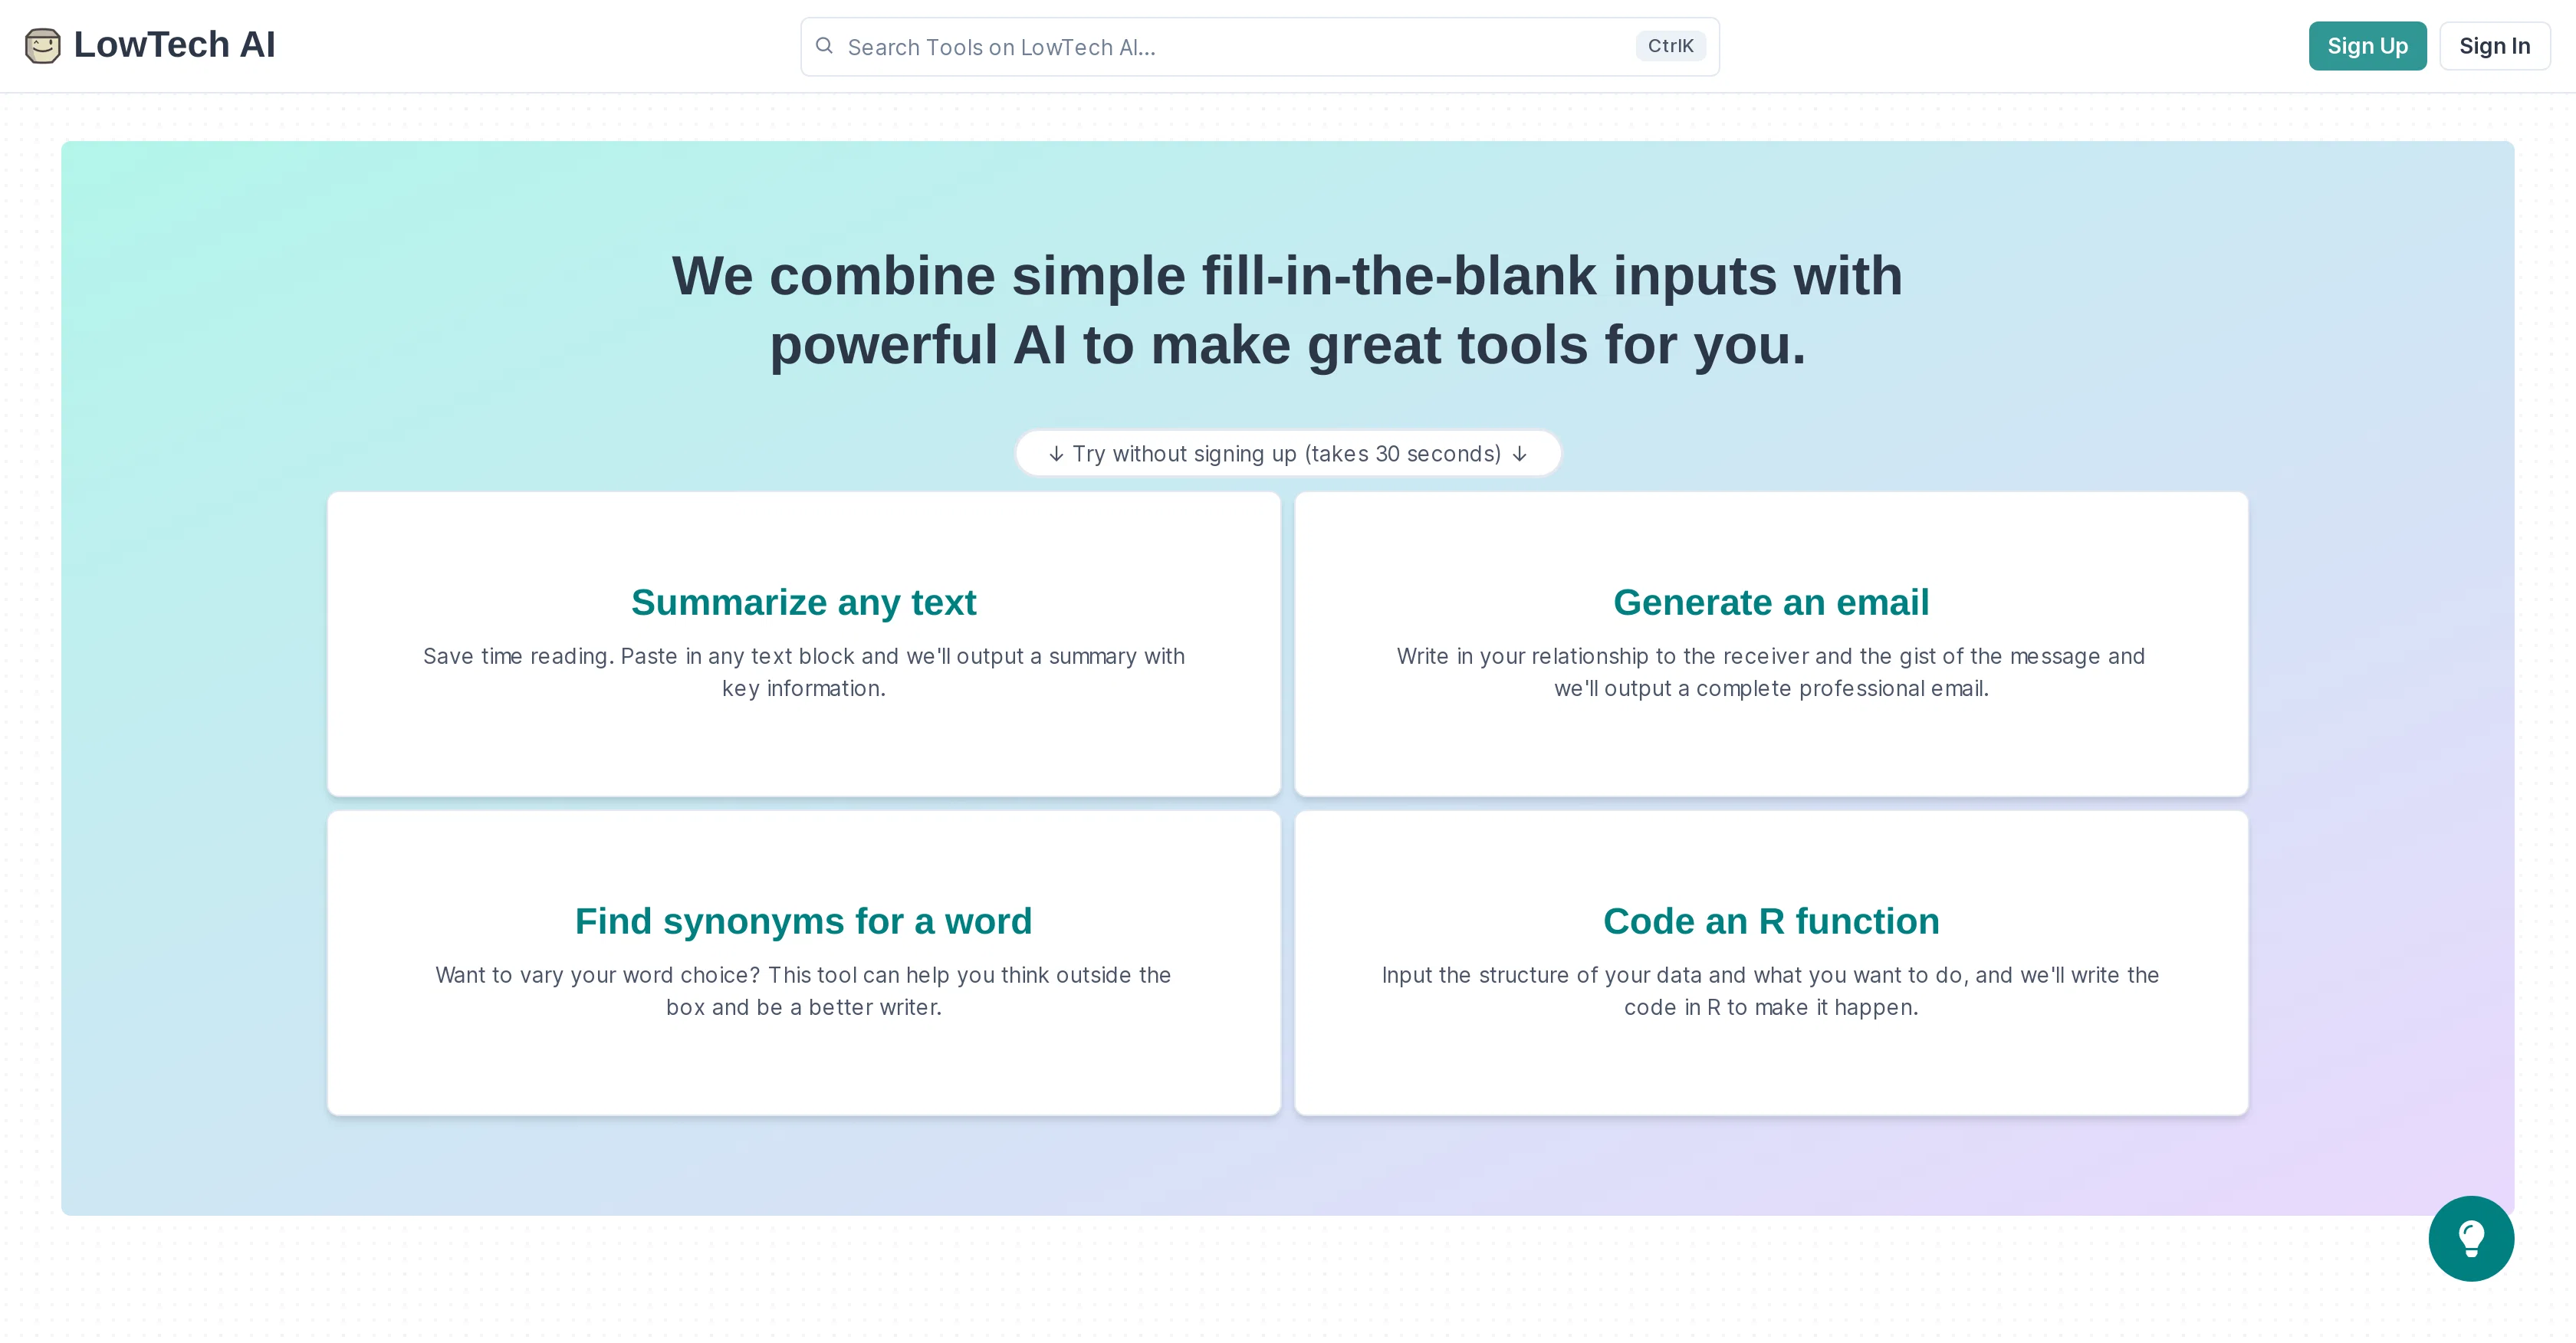Click the synonyms card description text
This screenshot has width=2576, height=1343.
coord(804,991)
